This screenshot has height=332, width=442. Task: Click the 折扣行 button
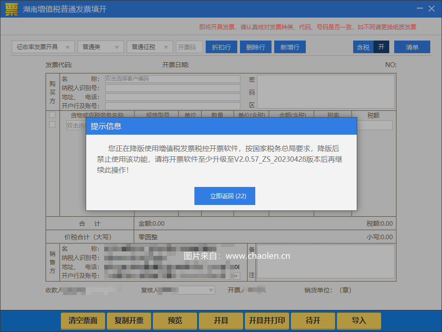pos(221,47)
